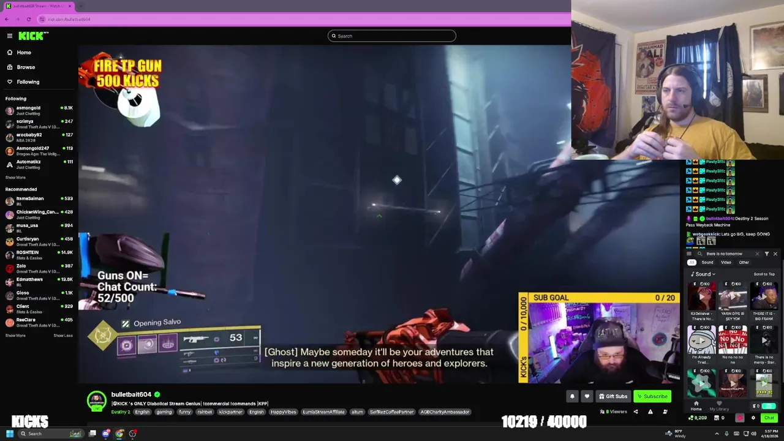Open sound panel hamburger menu
The height and width of the screenshot is (441, 784).
pos(689,254)
